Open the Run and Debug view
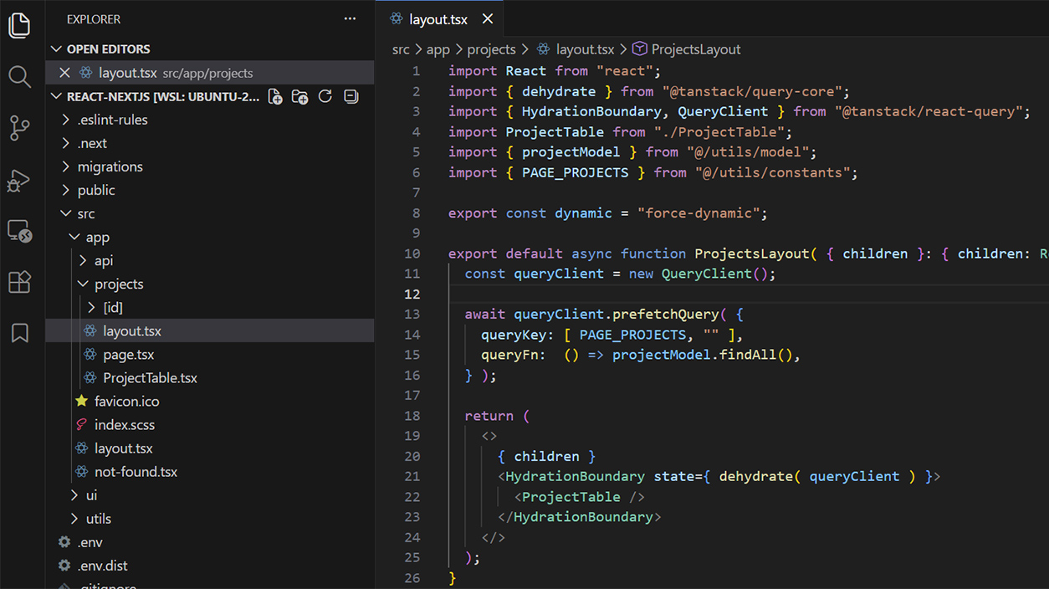1049x589 pixels. pos(19,181)
